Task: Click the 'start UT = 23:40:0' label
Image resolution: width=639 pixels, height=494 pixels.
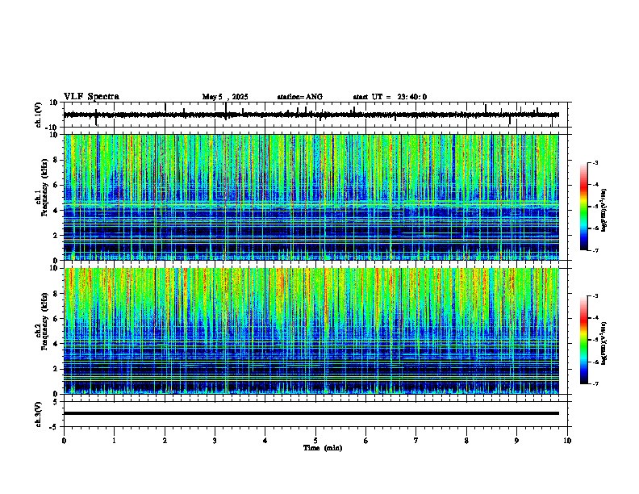Action: [x=390, y=97]
